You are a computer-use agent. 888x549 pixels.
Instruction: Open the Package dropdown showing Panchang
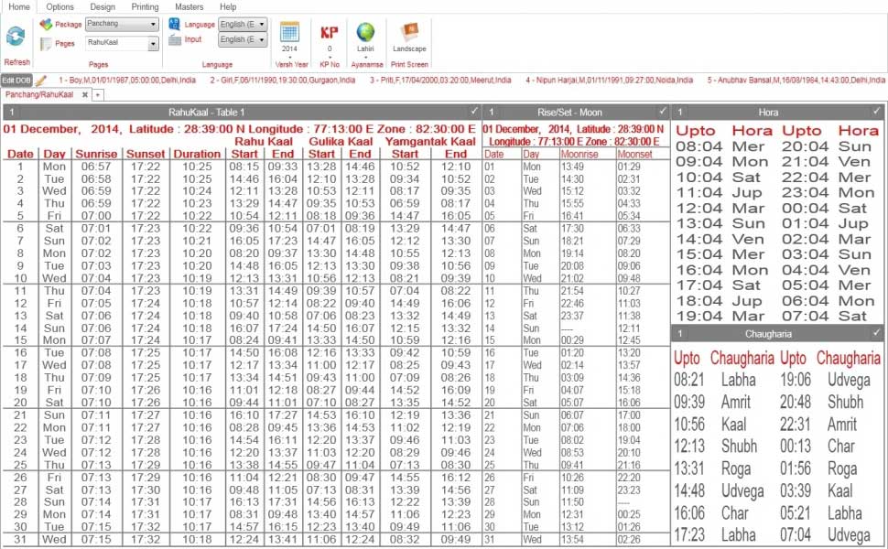click(121, 25)
